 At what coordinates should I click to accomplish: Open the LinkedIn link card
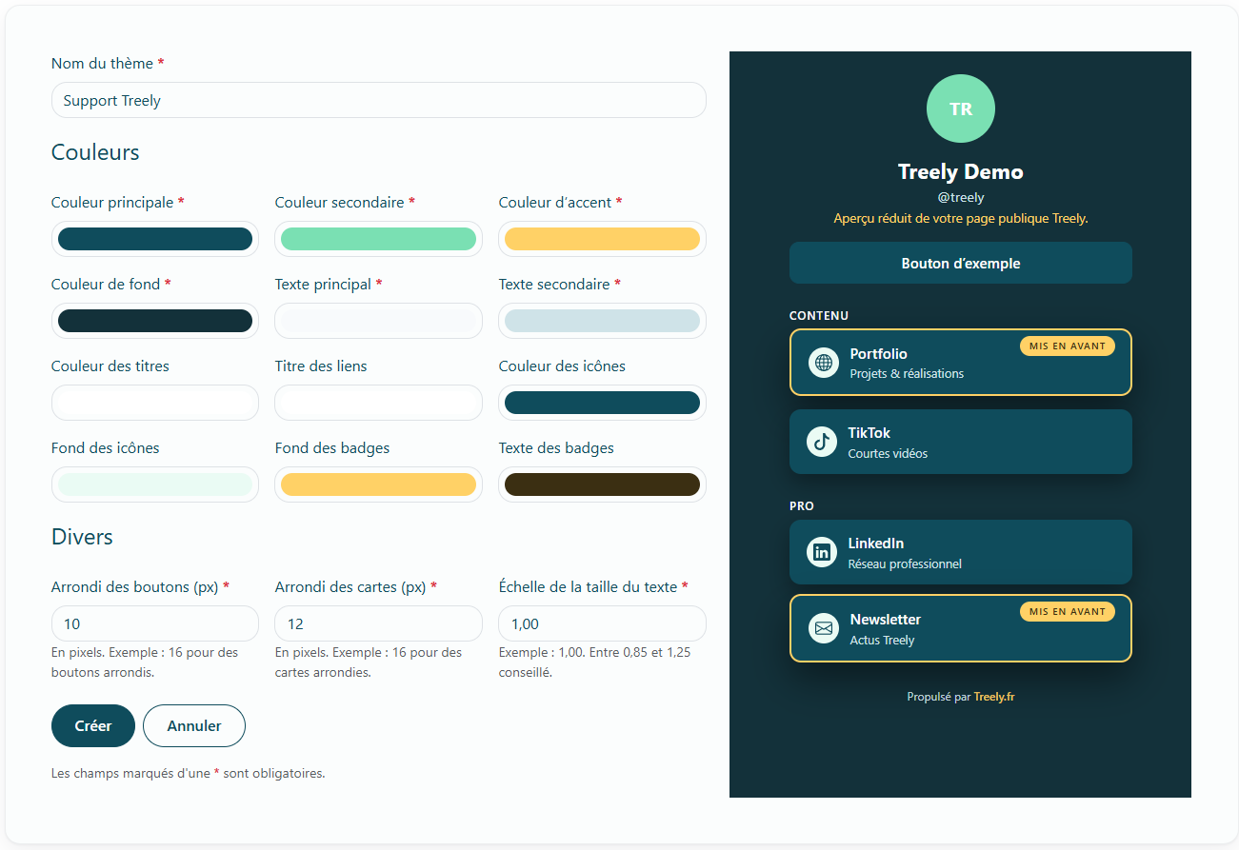pyautogui.click(x=961, y=552)
